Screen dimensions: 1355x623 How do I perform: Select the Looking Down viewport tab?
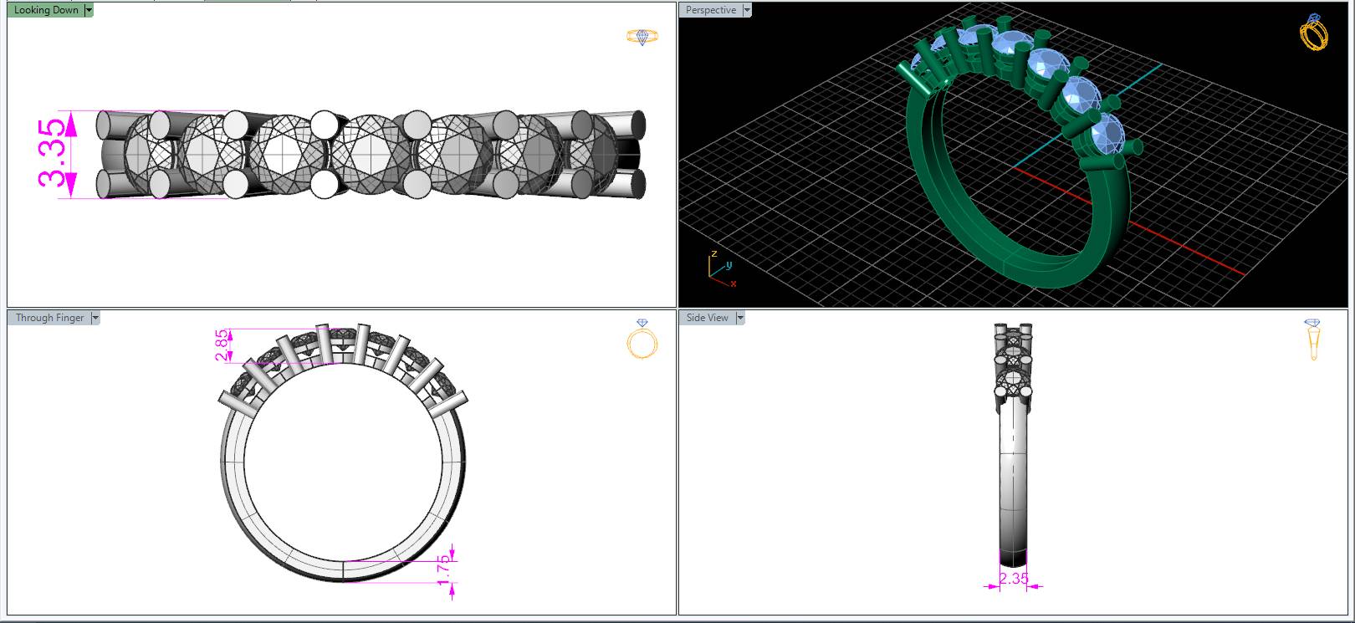click(46, 10)
